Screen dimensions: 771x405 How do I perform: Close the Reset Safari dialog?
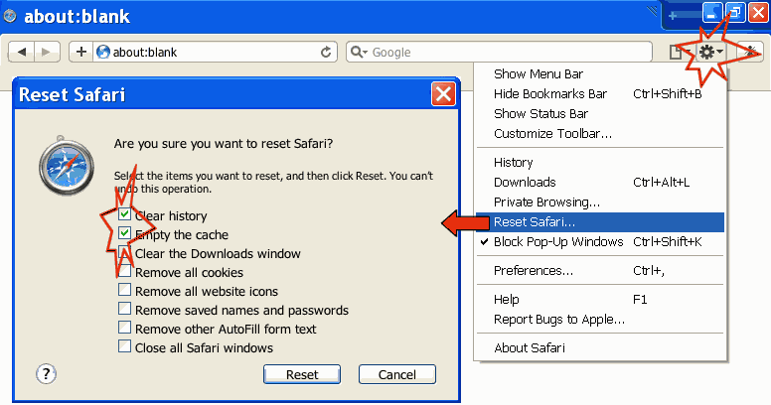click(x=443, y=95)
